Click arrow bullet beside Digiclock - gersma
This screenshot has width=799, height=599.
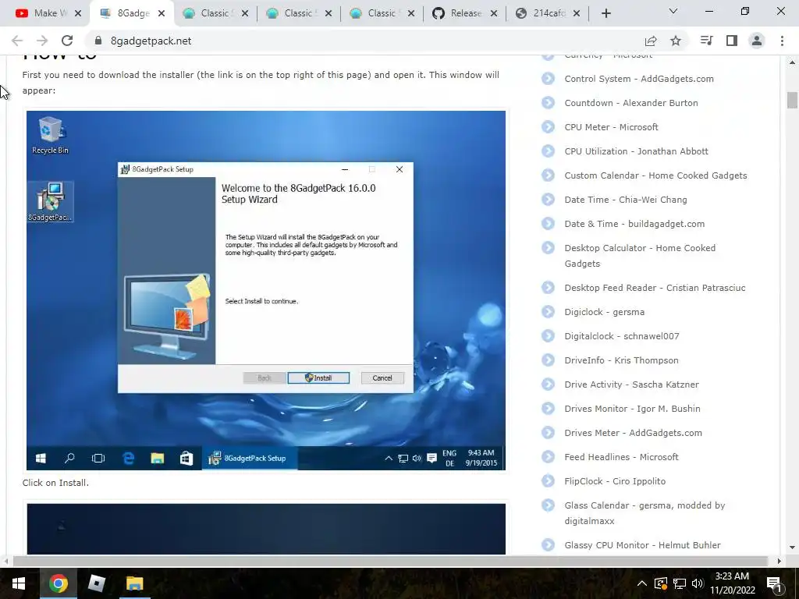[548, 312]
